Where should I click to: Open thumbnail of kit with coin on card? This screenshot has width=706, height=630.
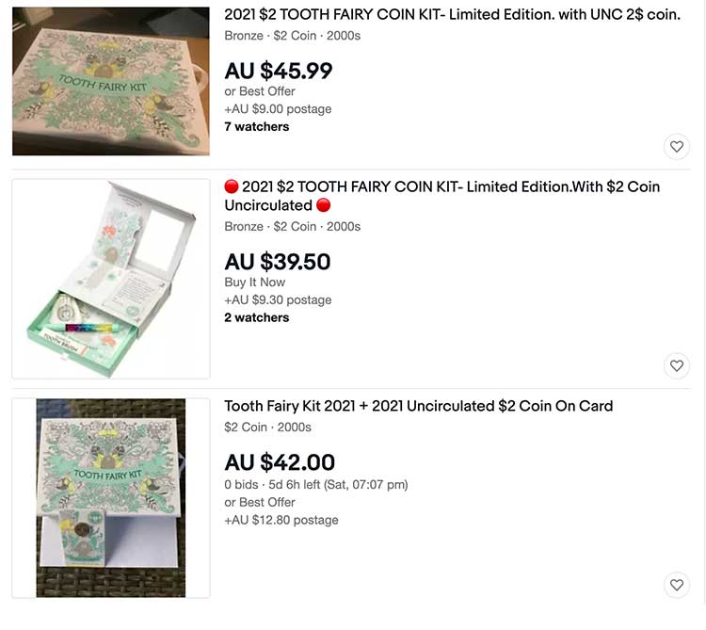click(111, 497)
